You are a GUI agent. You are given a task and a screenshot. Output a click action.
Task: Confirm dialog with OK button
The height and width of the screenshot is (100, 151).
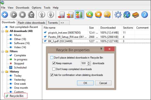85,83
